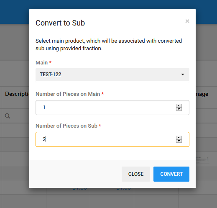This screenshot has height=208, width=217.
Task: Click the Number of Pieces on Sub label
Action: click(x=66, y=126)
